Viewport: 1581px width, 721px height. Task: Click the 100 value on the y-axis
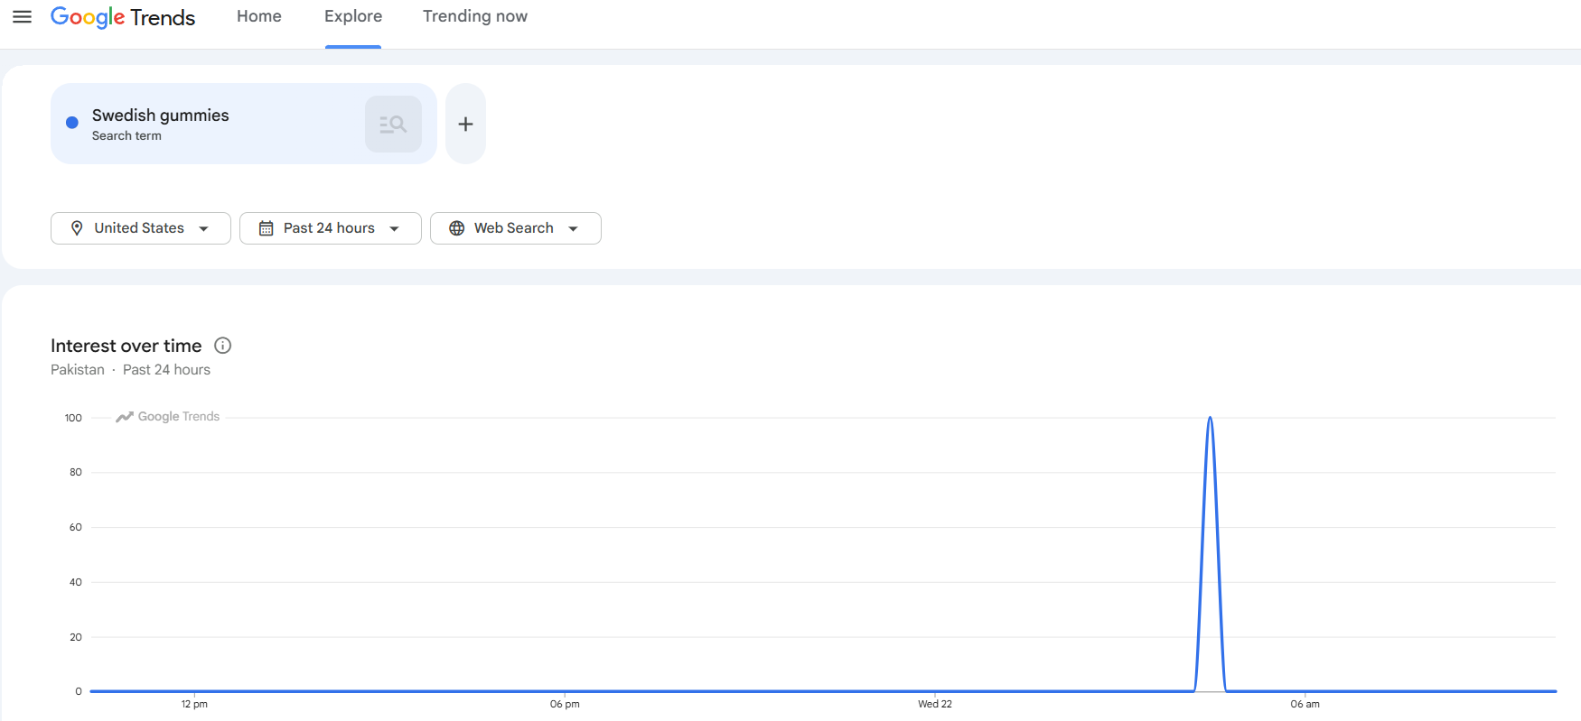click(73, 418)
